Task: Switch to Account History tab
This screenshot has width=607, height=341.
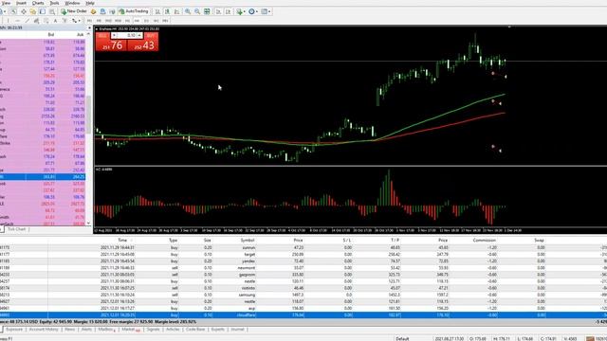Action: pyautogui.click(x=44, y=330)
